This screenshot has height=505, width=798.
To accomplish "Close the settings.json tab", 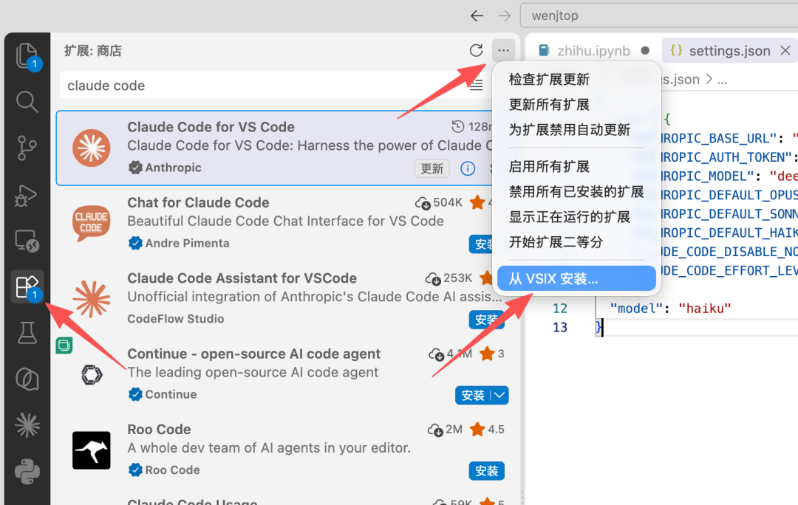I will [785, 50].
